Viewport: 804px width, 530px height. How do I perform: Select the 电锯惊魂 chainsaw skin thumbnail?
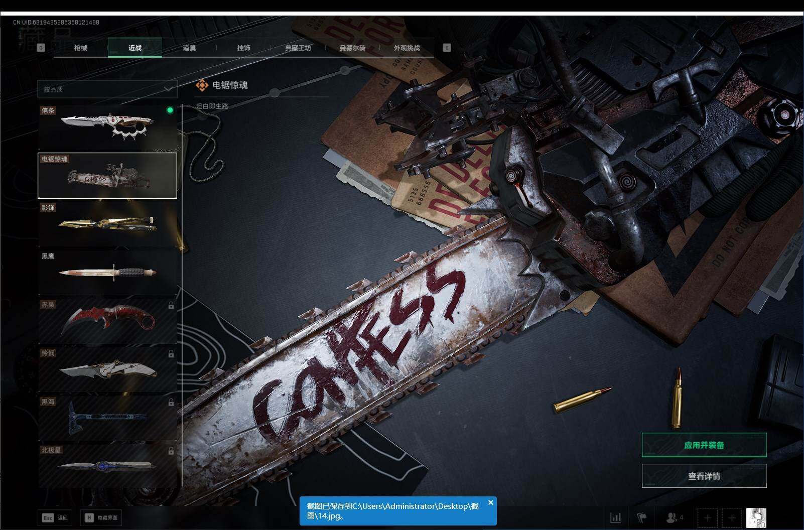[107, 176]
